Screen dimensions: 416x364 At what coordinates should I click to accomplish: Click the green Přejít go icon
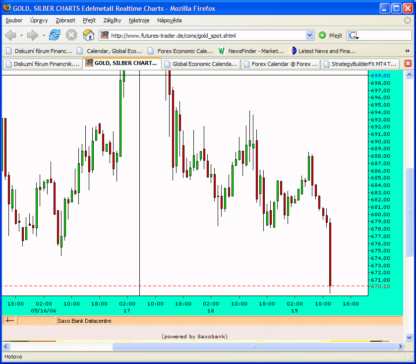click(322, 35)
